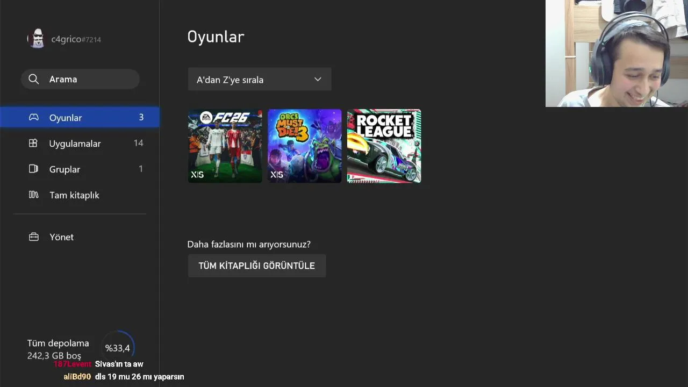Open the Rocket League game tile
This screenshot has height=387, width=688.
point(384,146)
